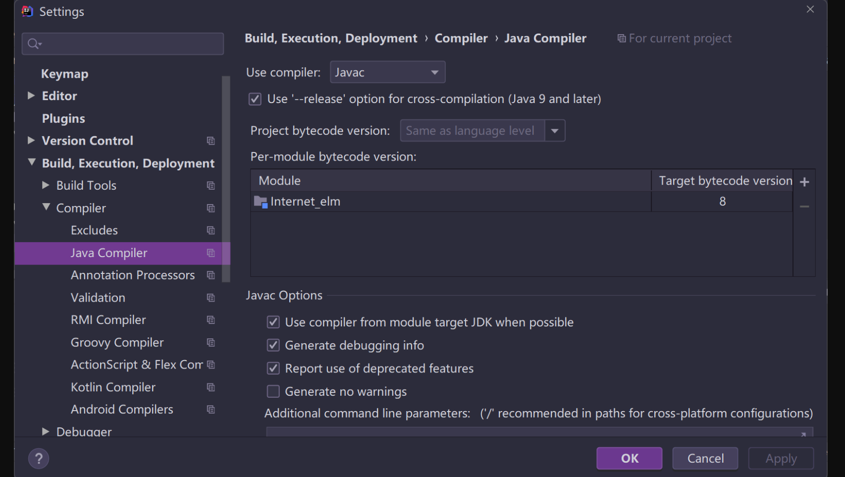Click the project-level icon beside Compiler
The width and height of the screenshot is (845, 477).
coord(211,209)
